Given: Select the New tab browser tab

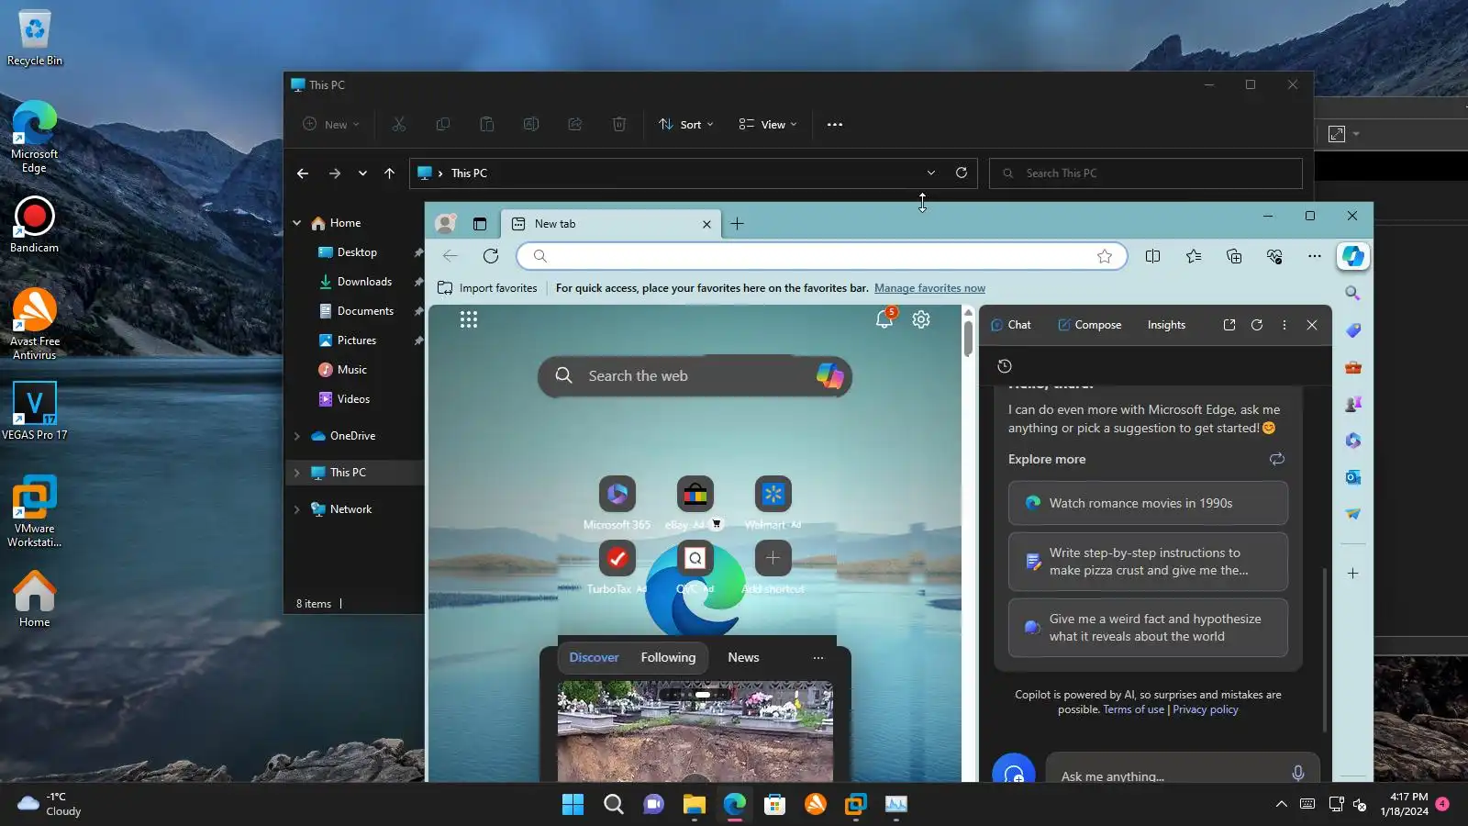Looking at the screenshot, I should coord(613,224).
